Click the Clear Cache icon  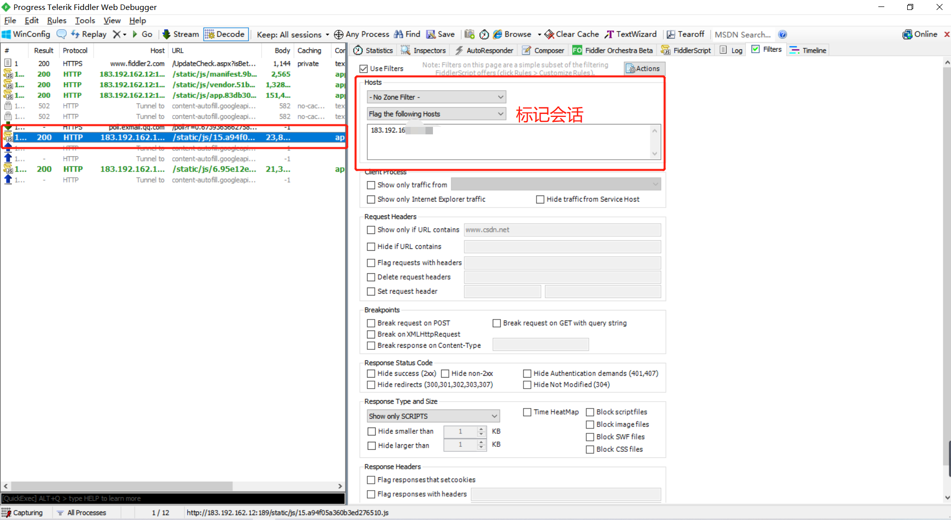(571, 34)
